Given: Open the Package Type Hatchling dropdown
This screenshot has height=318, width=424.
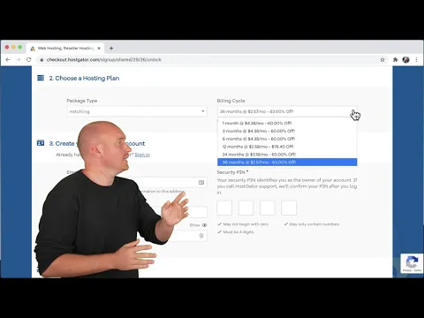Looking at the screenshot, I should [x=137, y=111].
